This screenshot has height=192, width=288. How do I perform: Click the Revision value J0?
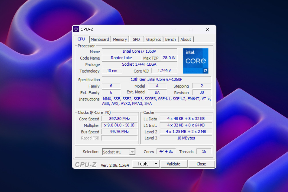point(202,92)
